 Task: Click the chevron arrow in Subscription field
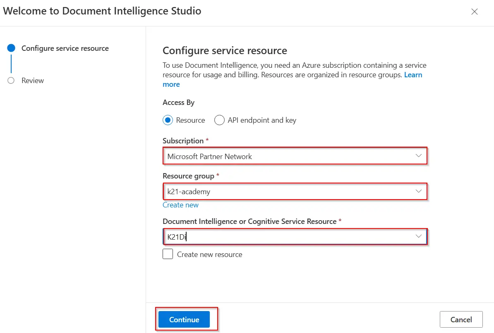click(x=418, y=156)
